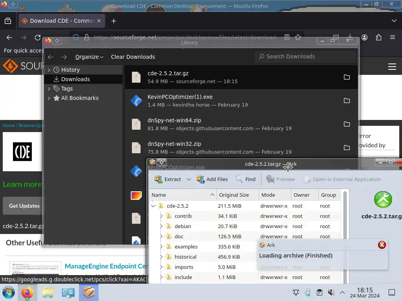Select Downloads in Library sidebar

pyautogui.click(x=83, y=79)
